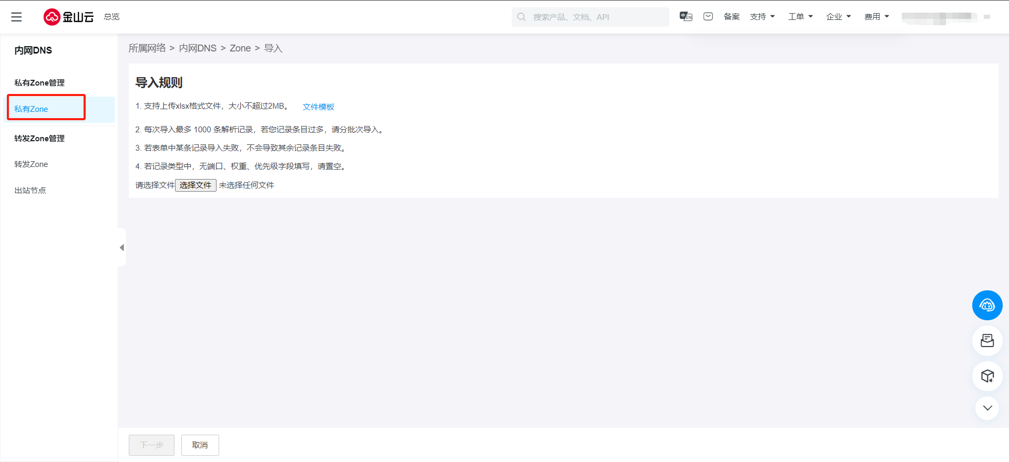Expand the 工单 dropdown menu

point(800,17)
